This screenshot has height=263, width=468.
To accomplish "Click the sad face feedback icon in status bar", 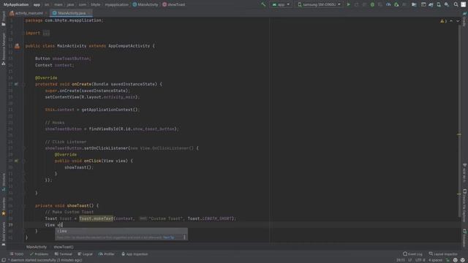I will point(463,260).
